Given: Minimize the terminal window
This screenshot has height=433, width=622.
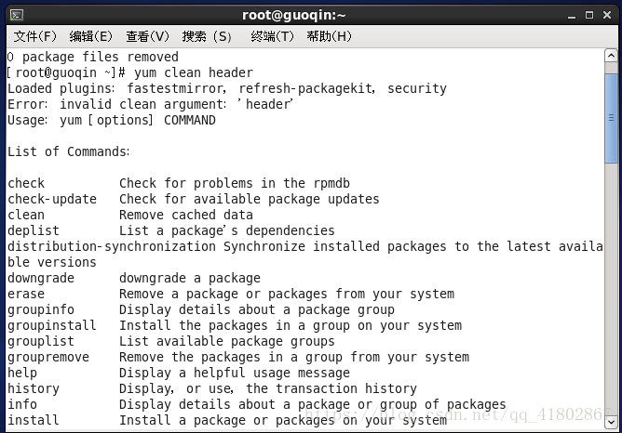Looking at the screenshot, I should click(571, 16).
